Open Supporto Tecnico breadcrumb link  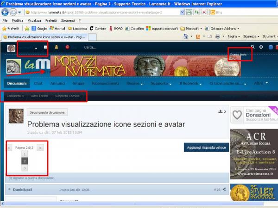click(67, 96)
